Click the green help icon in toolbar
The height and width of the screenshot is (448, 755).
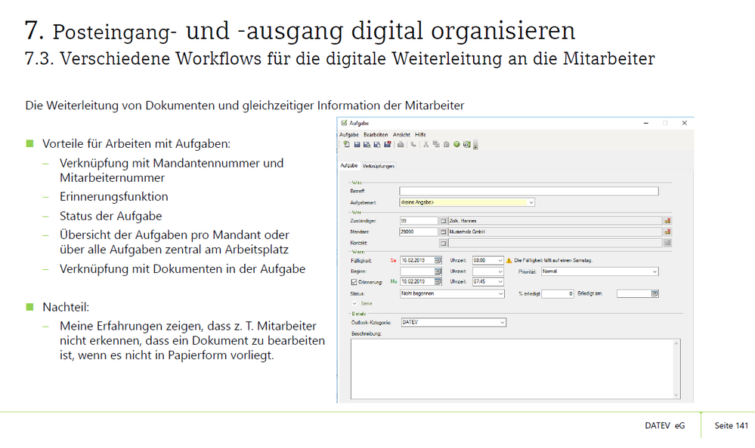click(457, 144)
